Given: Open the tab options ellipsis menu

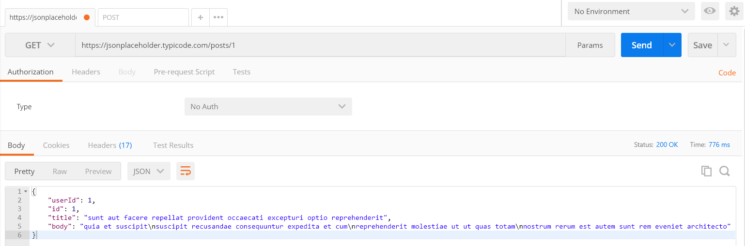Looking at the screenshot, I should (x=218, y=17).
